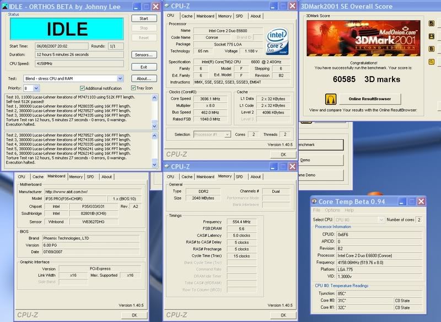
Task: Click the Rounds field showing 1/1
Action: [x=116, y=46]
